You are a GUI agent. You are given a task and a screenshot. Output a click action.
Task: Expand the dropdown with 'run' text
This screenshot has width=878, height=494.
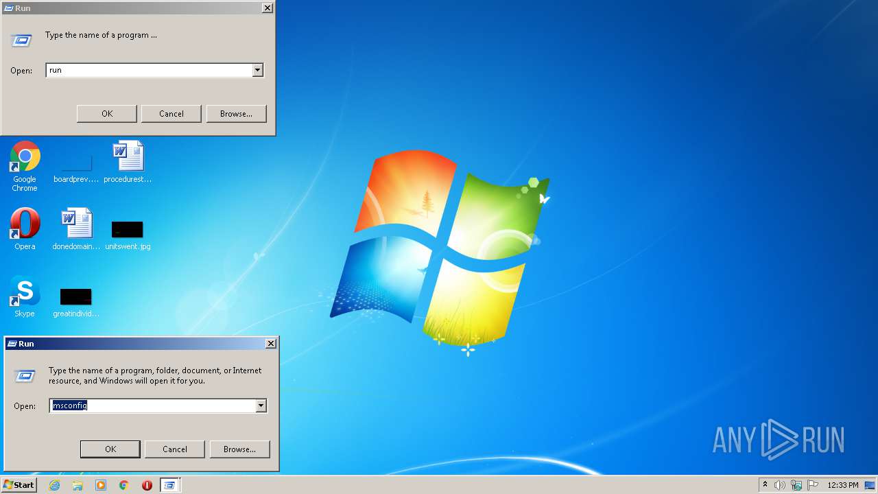pos(257,70)
